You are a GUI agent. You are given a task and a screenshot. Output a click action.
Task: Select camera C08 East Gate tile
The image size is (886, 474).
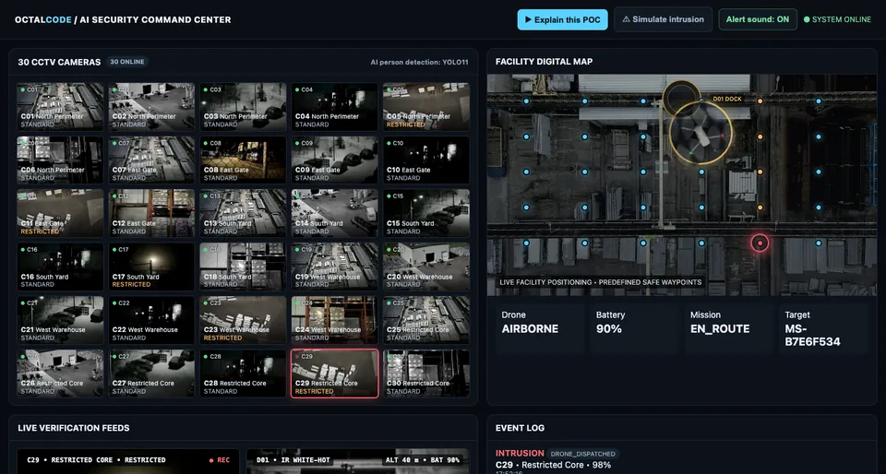[244, 160]
